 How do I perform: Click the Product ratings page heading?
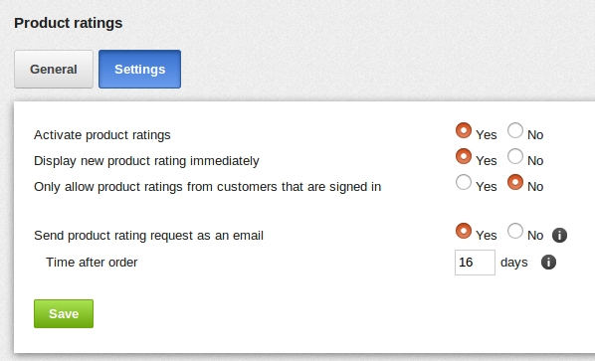click(69, 23)
